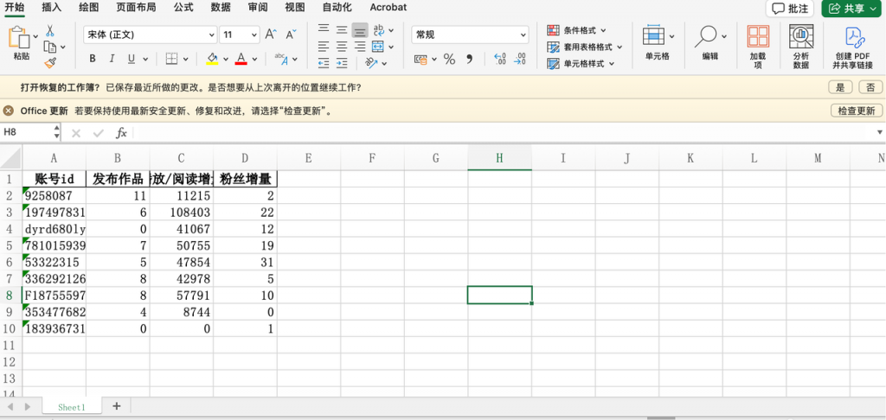Click the Copy icon
Image resolution: width=886 pixels, height=420 pixels.
point(50,47)
